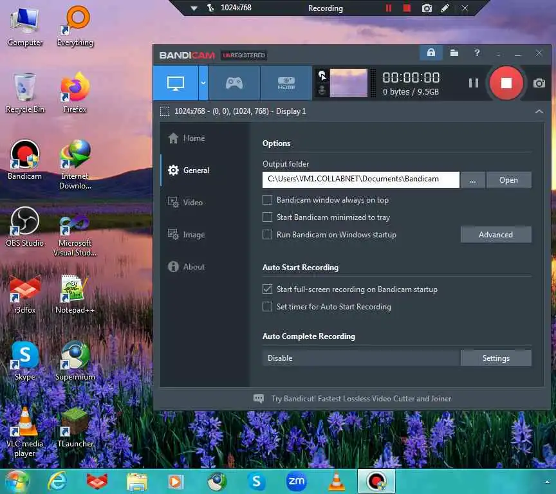Open the top recording bar dropdown triangle
Image resolution: width=556 pixels, height=494 pixels.
[194, 8]
